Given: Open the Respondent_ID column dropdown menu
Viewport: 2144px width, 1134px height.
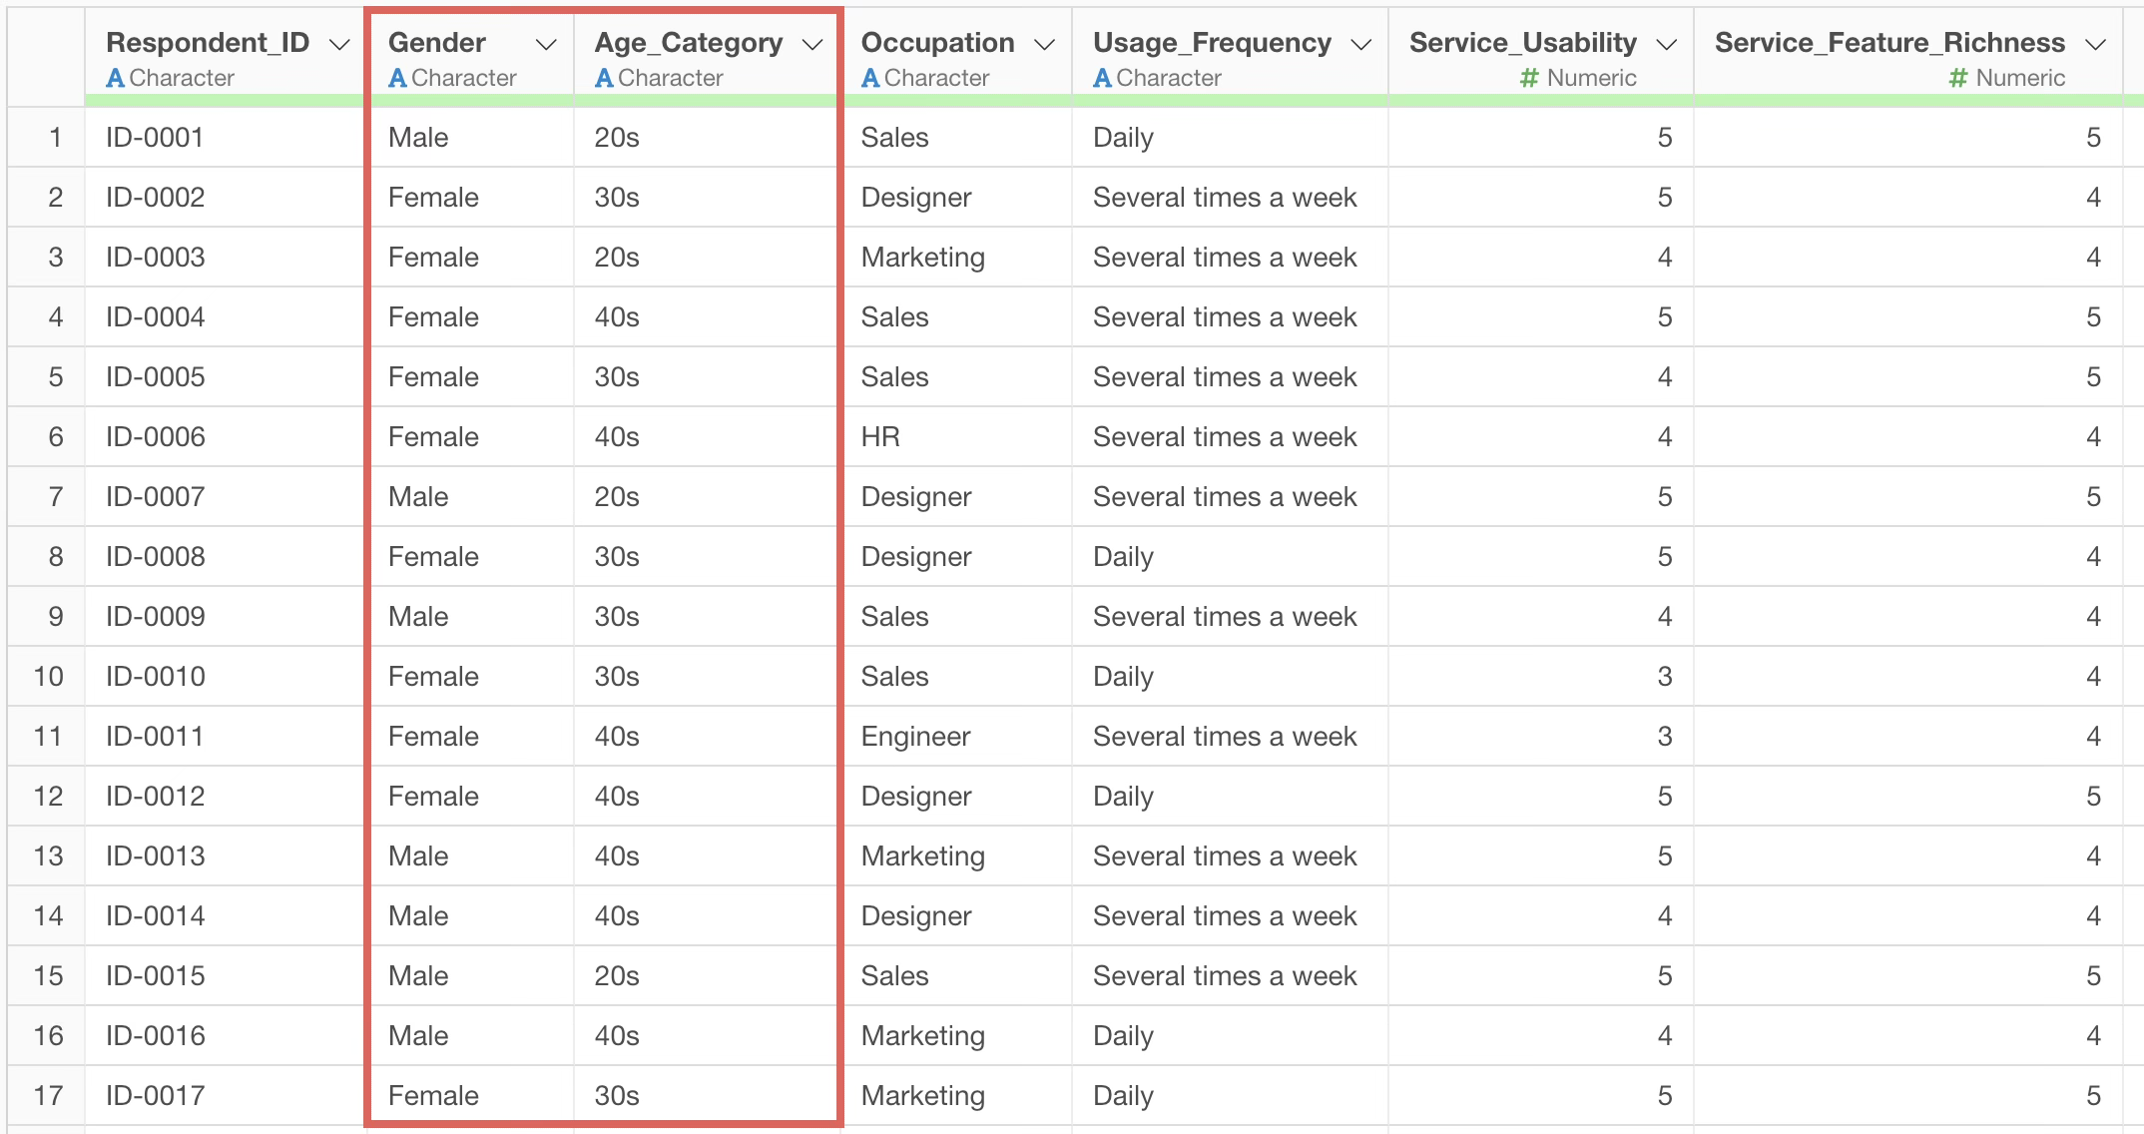Looking at the screenshot, I should pyautogui.click(x=339, y=45).
